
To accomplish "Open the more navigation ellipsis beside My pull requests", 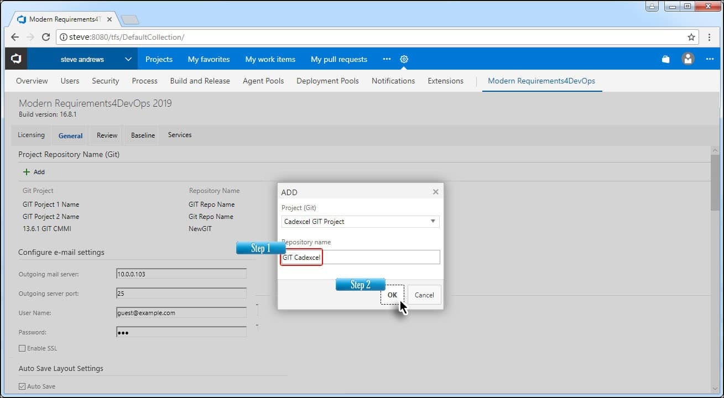I will (x=387, y=59).
